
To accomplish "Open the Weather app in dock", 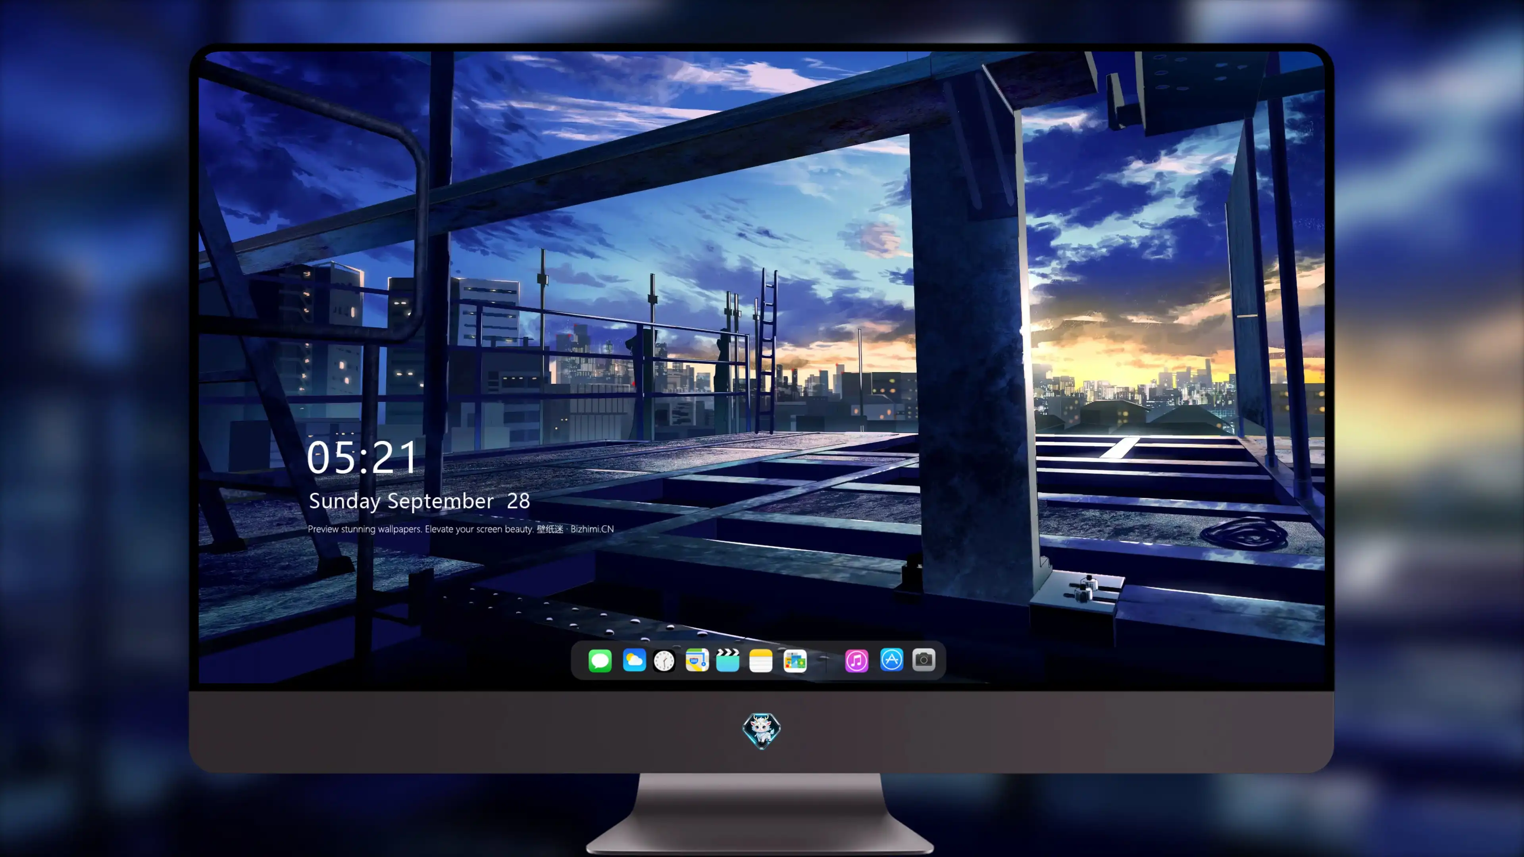I will tap(634, 660).
